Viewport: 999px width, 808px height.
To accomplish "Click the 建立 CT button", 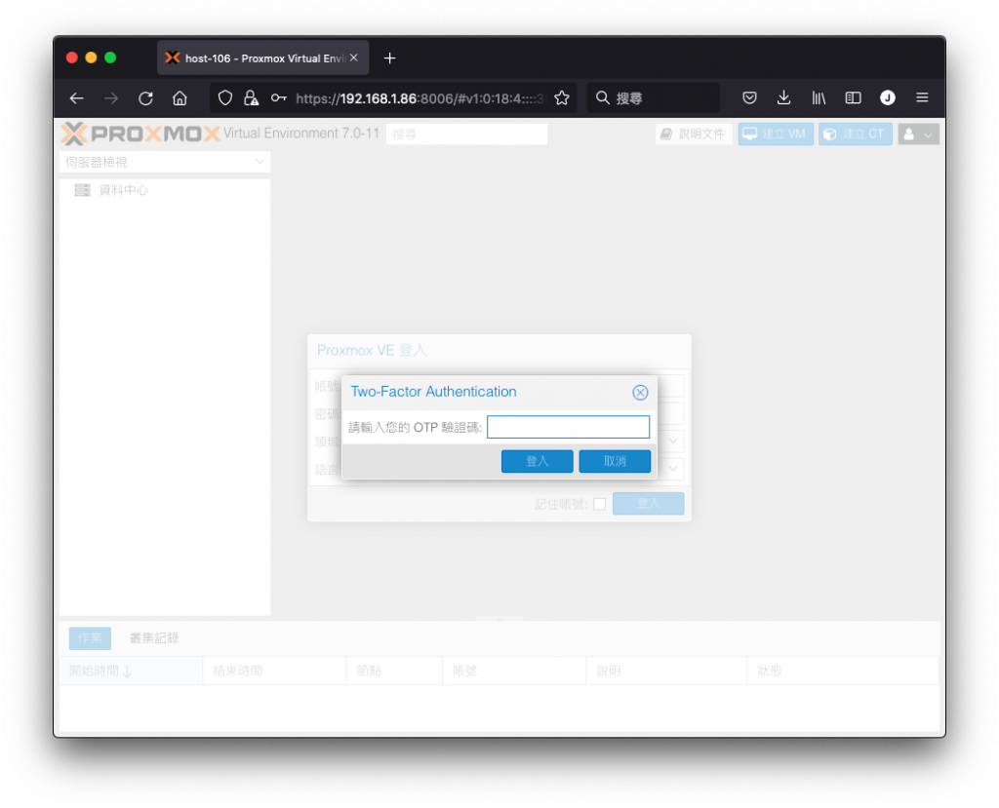I will pos(855,135).
